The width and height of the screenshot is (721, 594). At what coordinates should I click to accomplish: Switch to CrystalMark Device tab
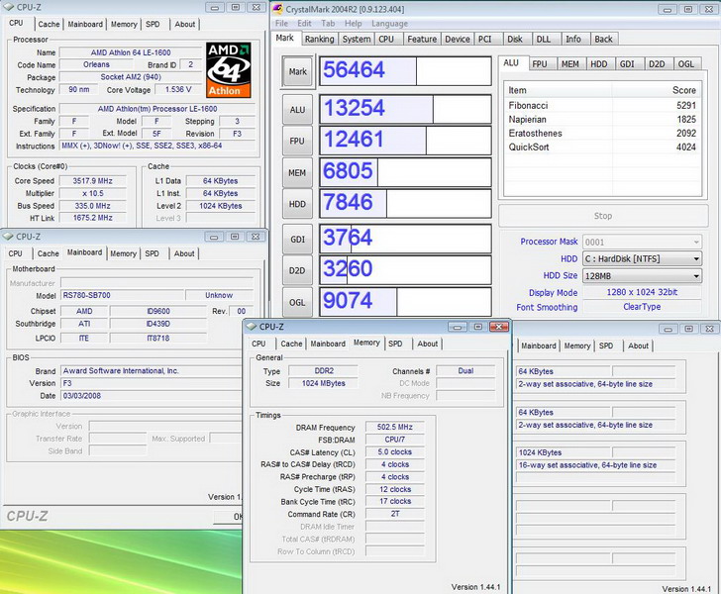pyautogui.click(x=458, y=39)
